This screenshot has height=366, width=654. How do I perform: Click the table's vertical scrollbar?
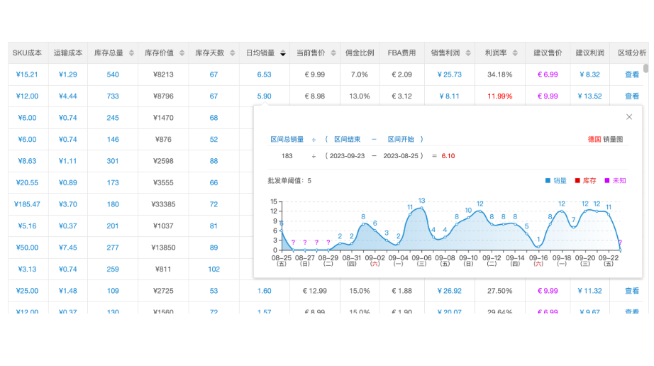pyautogui.click(x=645, y=69)
